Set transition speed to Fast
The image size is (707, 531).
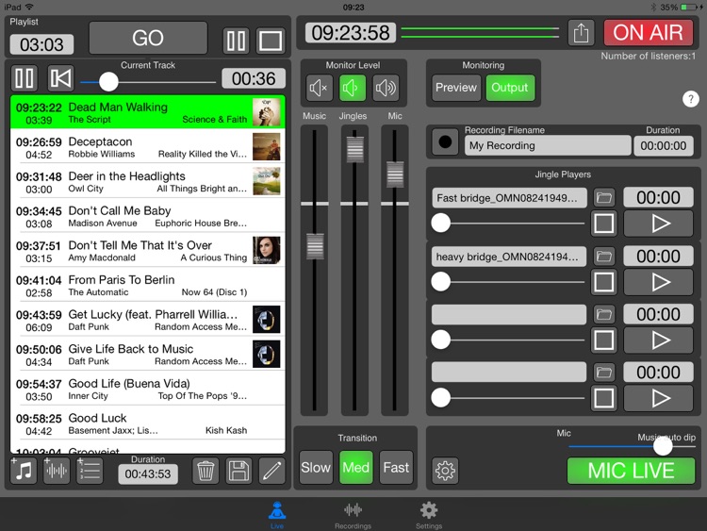click(396, 468)
